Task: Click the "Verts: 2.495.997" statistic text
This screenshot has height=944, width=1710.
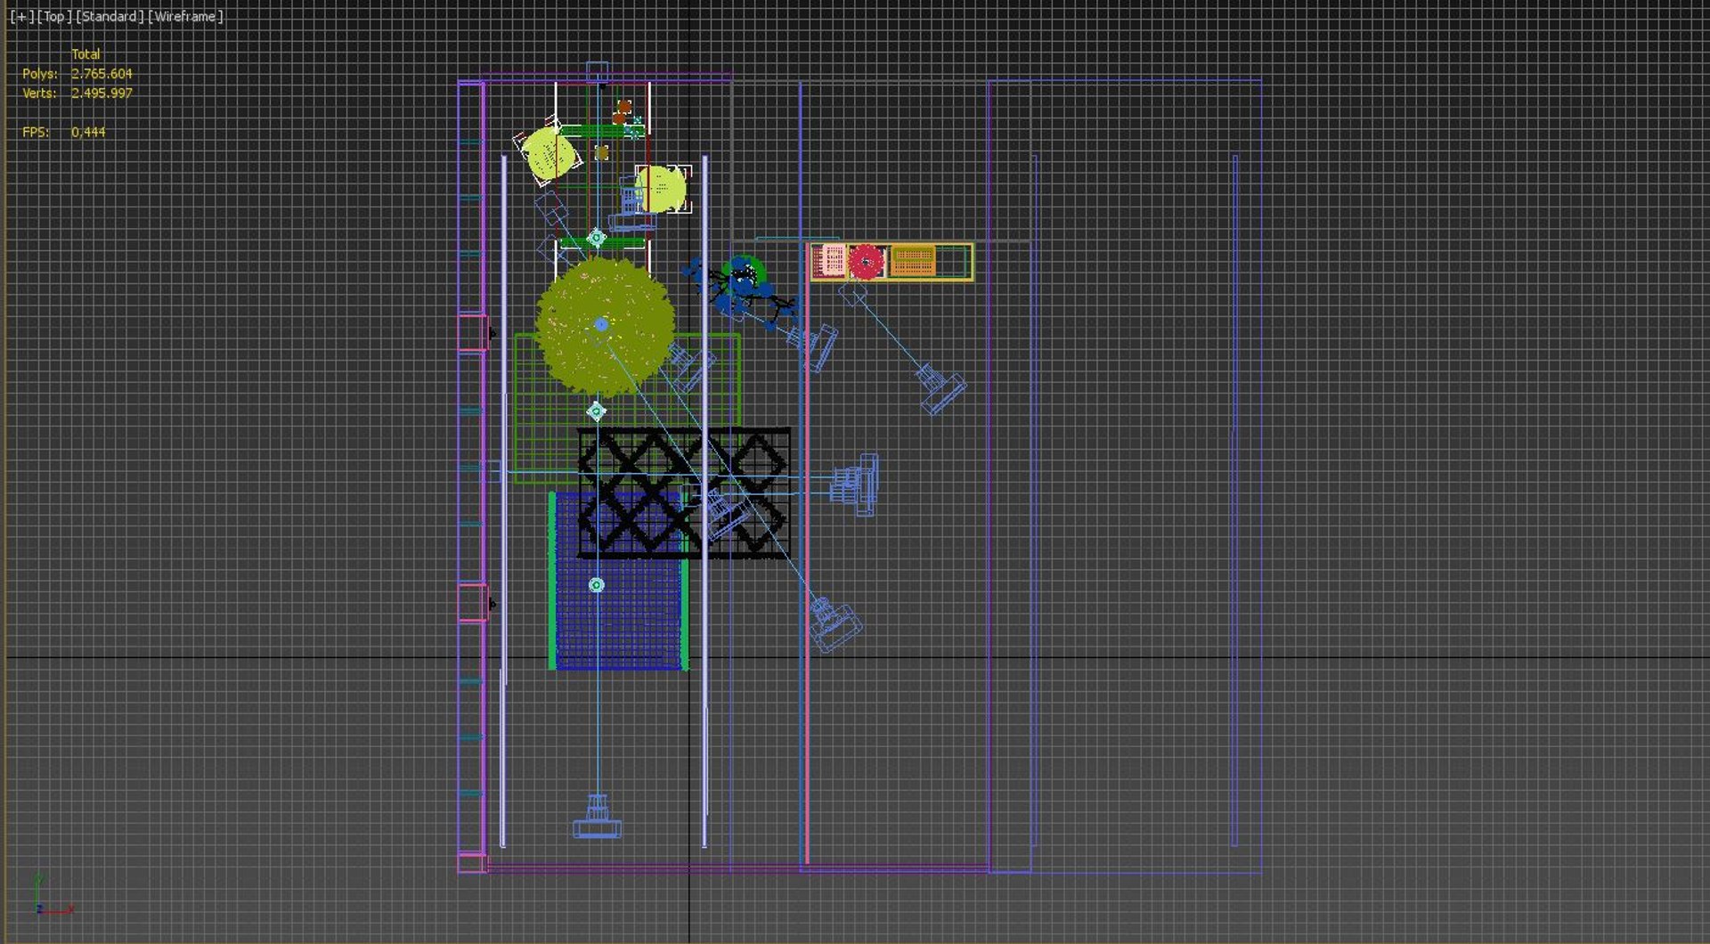Action: (77, 94)
